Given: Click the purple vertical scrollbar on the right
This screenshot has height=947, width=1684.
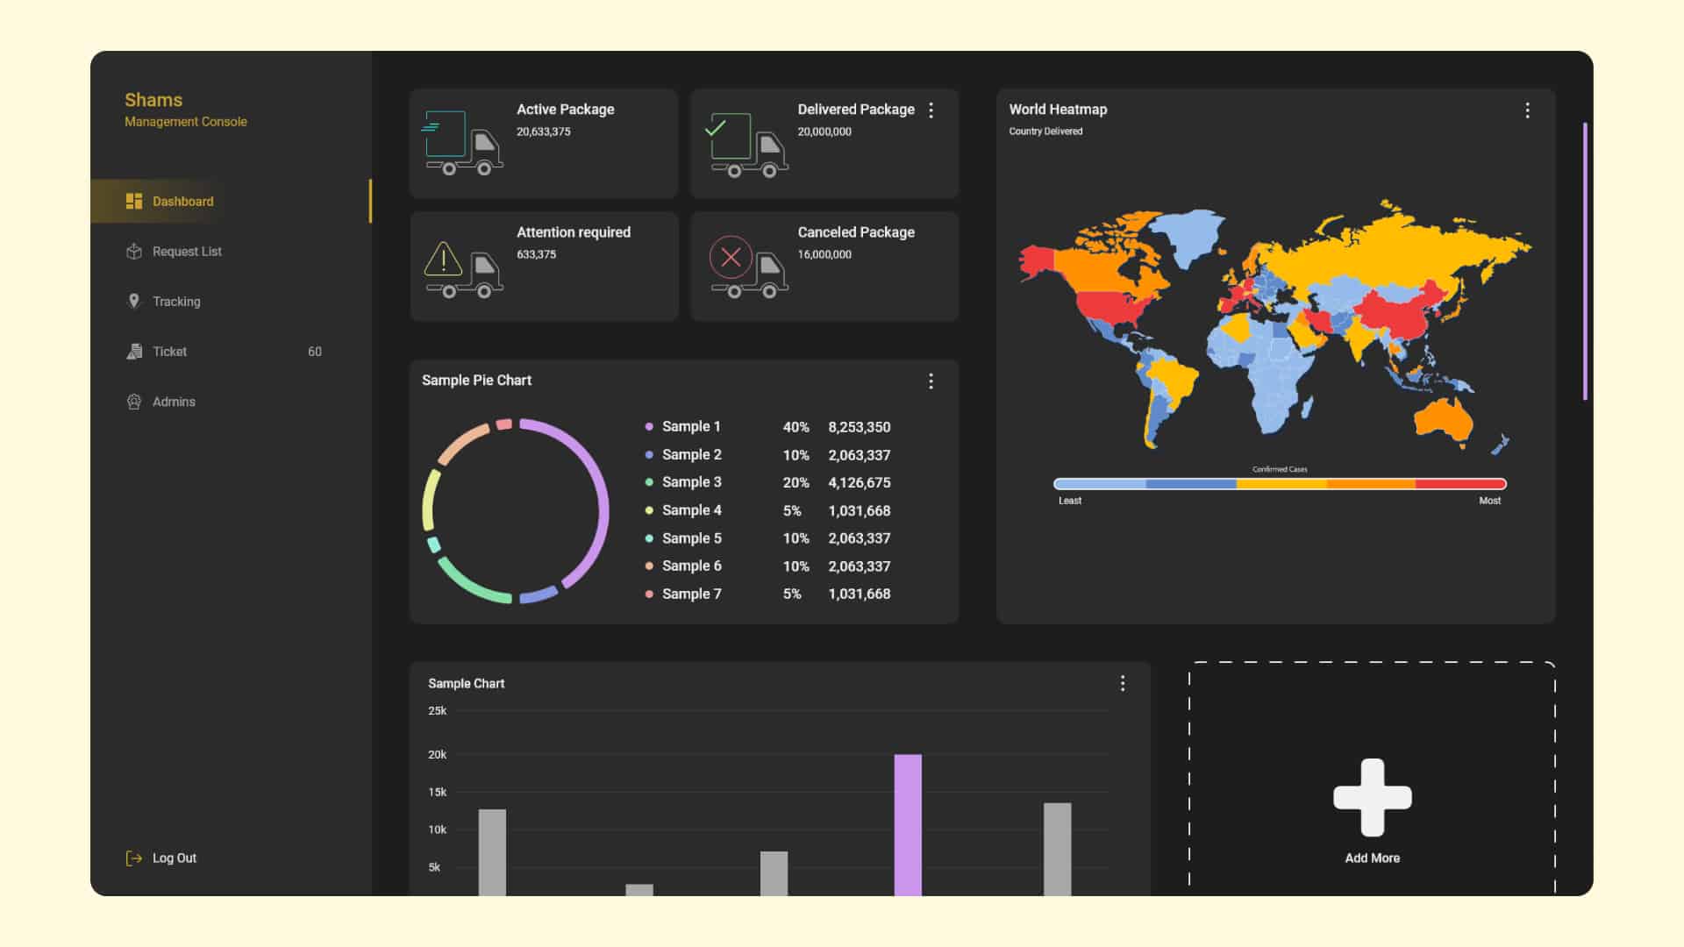Looking at the screenshot, I should pos(1585,261).
